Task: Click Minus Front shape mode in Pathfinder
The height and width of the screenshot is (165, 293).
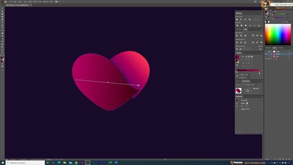Action: click(x=241, y=19)
